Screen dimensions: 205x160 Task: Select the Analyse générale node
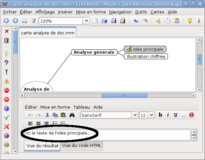tap(94, 52)
